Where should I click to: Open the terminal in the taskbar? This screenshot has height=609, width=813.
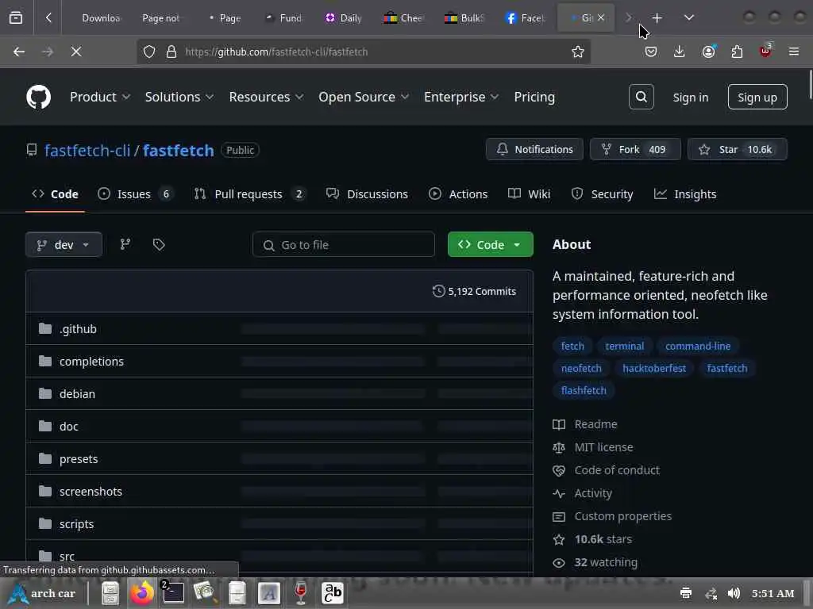pos(173,592)
